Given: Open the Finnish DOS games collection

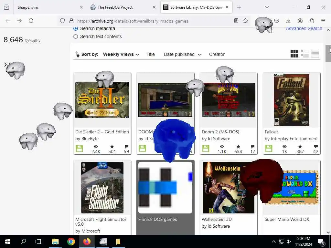Looking at the screenshot, I should 157,219.
